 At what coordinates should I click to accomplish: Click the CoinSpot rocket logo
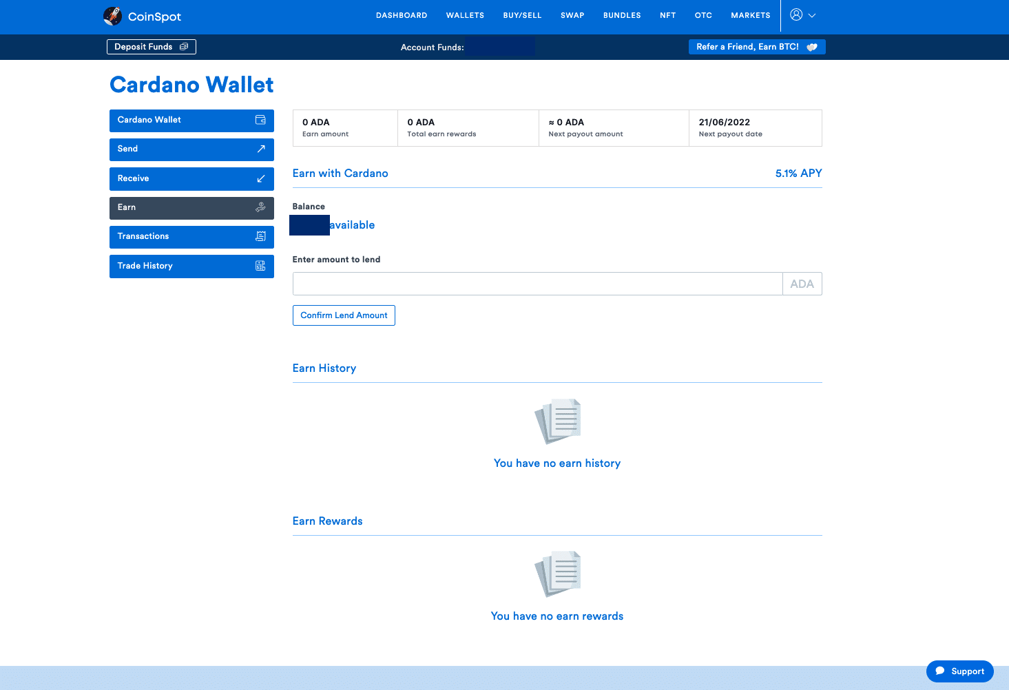click(112, 16)
